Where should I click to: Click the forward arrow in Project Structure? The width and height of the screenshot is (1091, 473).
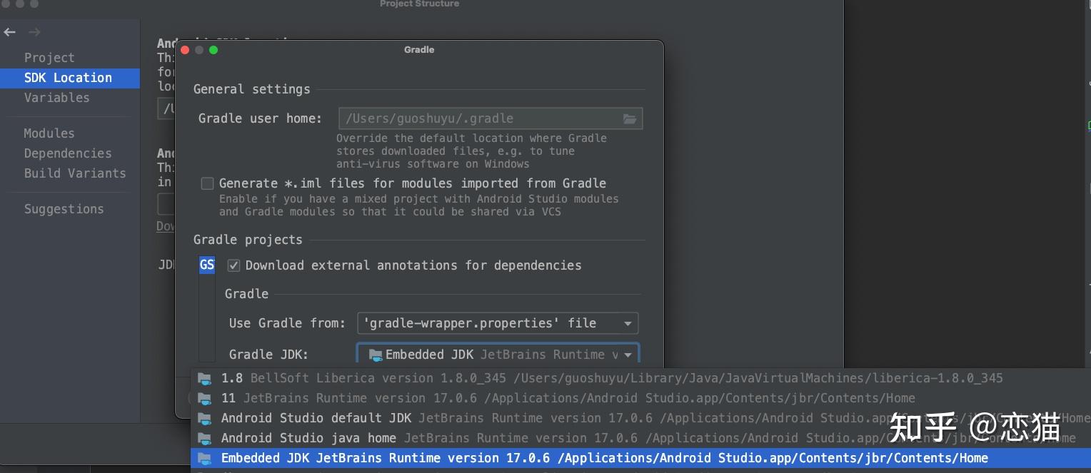coord(34,32)
